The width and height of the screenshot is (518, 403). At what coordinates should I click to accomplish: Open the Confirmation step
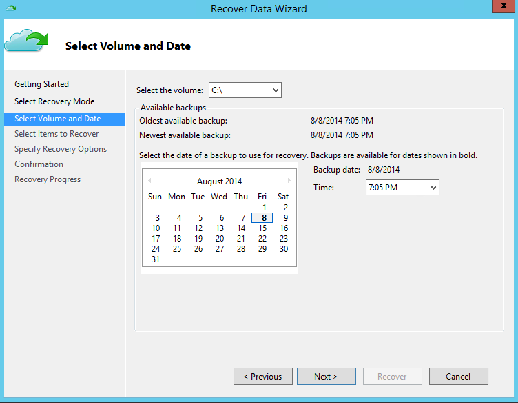(39, 164)
